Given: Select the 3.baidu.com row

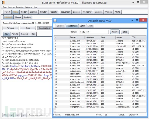Looking at the screenshot, I should pyautogui.click(x=100, y=41).
